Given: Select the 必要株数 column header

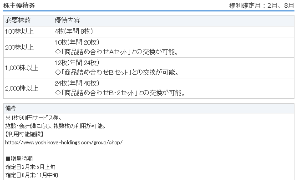Looking at the screenshot, I should tap(18, 21).
